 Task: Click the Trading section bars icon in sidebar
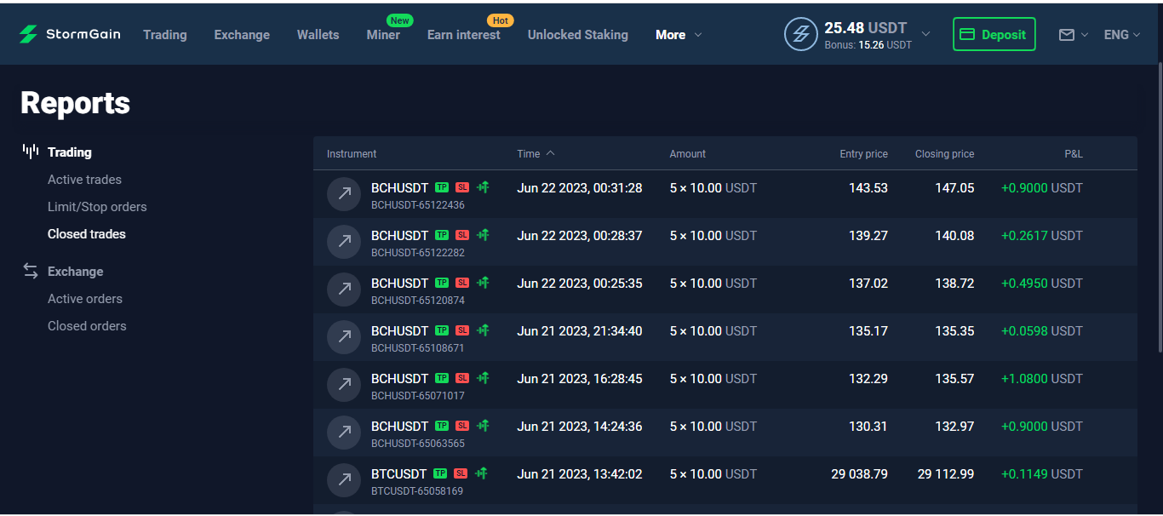(x=31, y=152)
